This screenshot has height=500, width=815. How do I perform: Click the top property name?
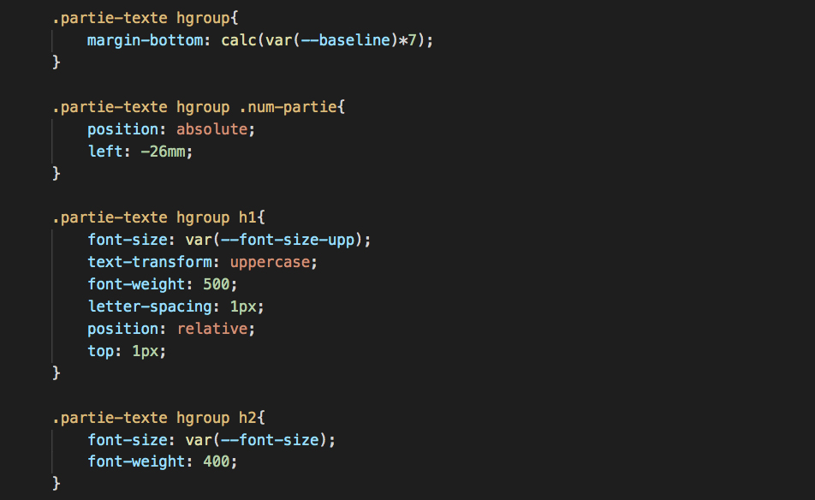[x=100, y=351]
